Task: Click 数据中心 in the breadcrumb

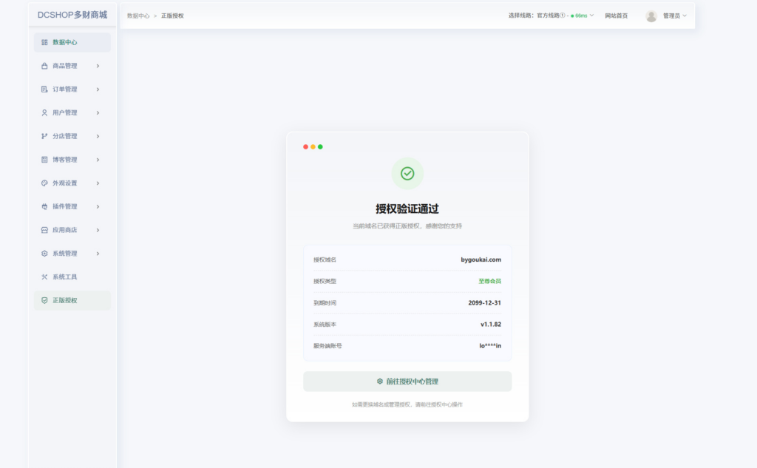Action: click(138, 16)
